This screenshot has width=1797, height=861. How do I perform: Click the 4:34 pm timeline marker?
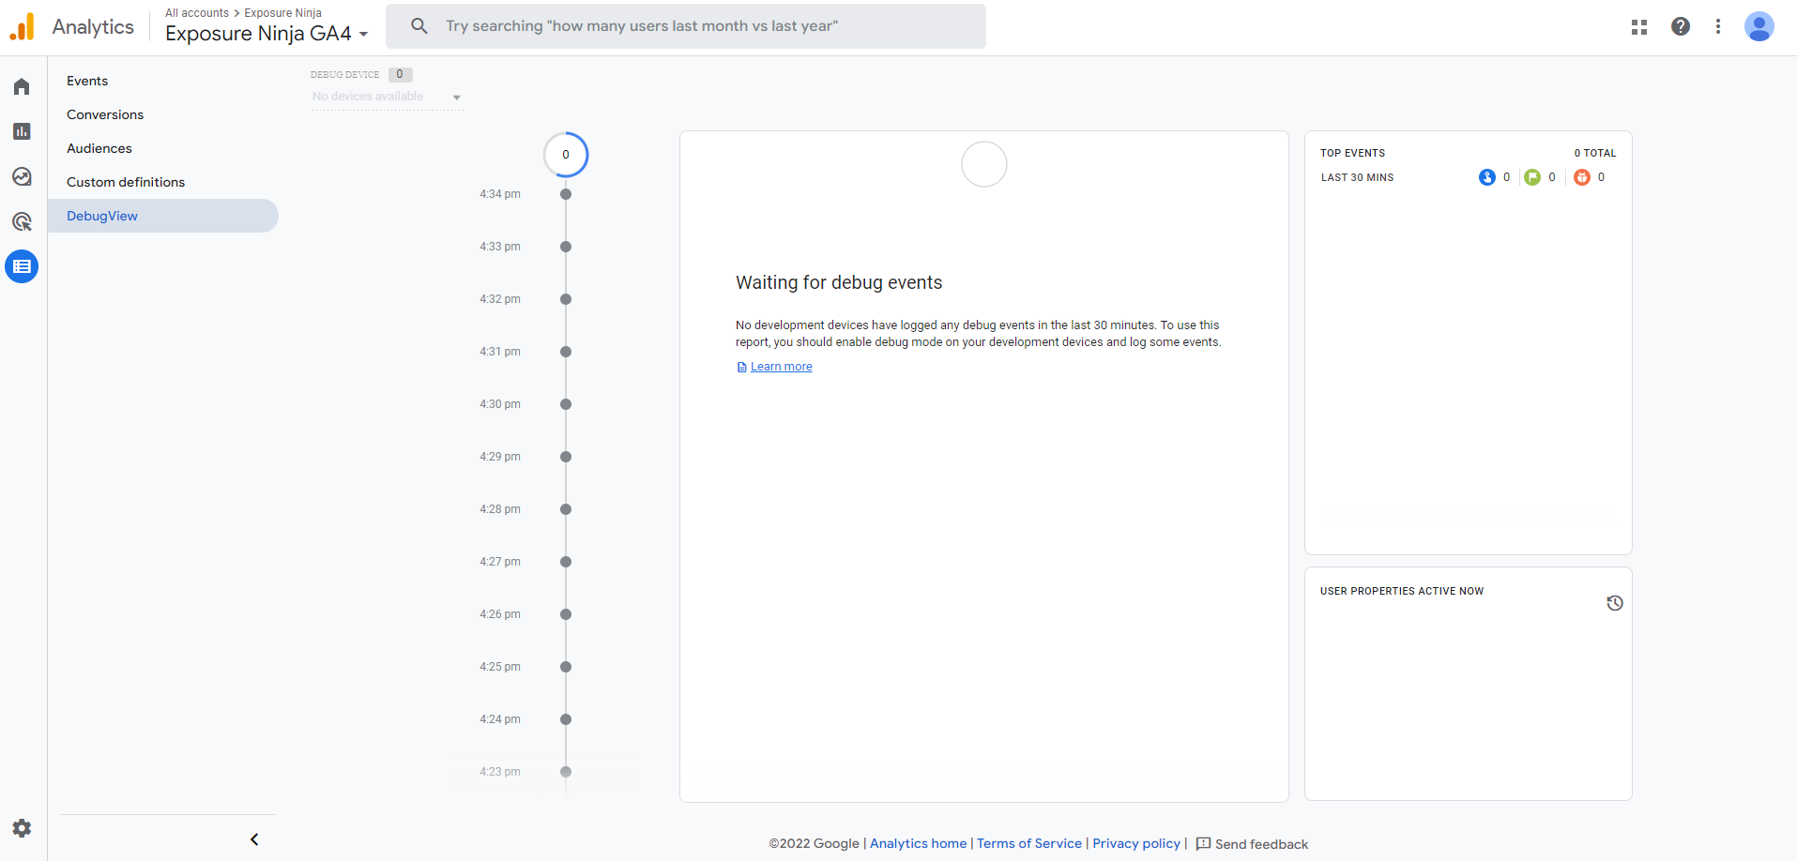566,194
